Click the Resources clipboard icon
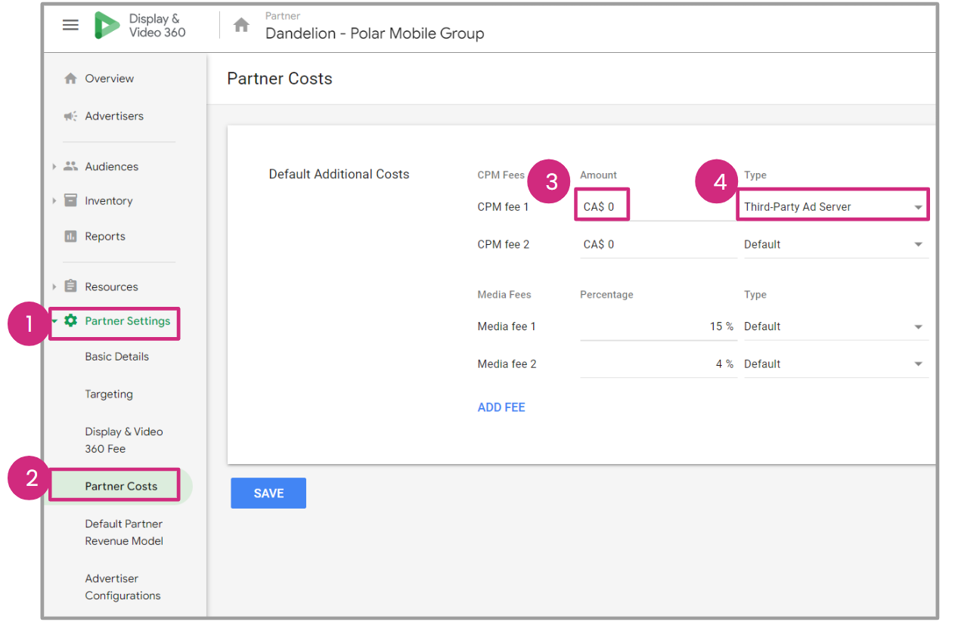 (x=70, y=286)
